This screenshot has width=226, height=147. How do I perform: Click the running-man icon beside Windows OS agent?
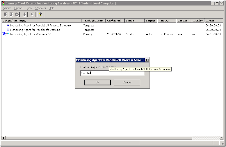[4, 34]
